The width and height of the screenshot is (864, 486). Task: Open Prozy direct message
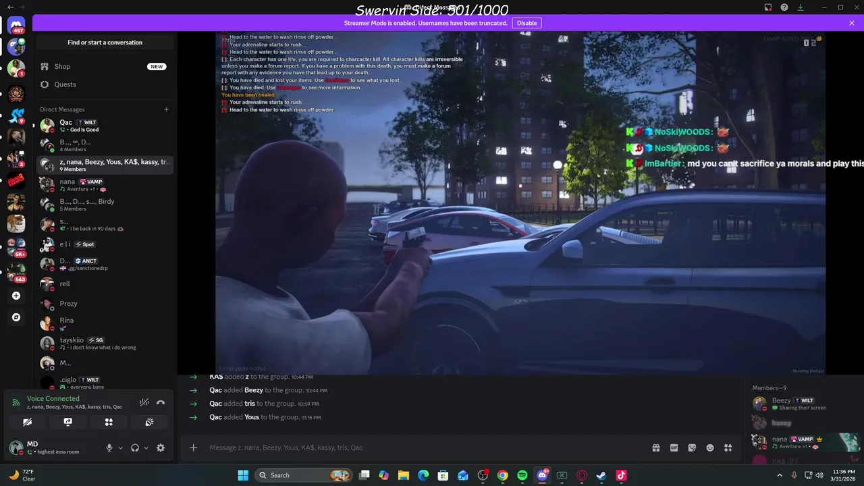point(105,304)
